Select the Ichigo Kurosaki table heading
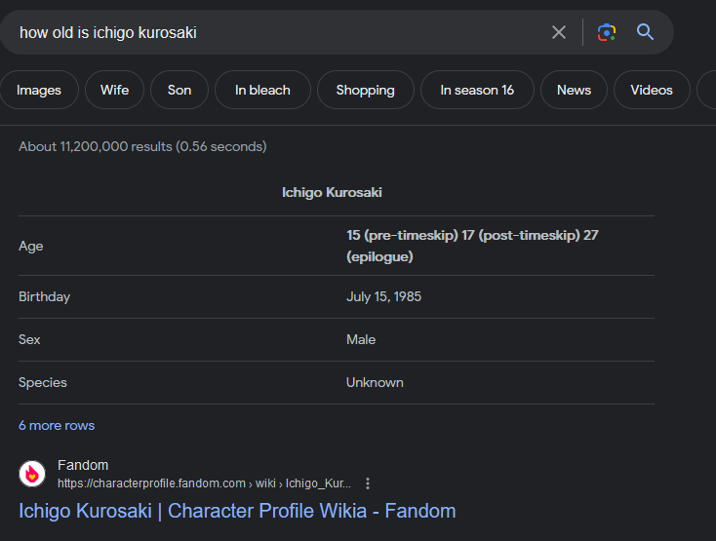 pyautogui.click(x=332, y=192)
